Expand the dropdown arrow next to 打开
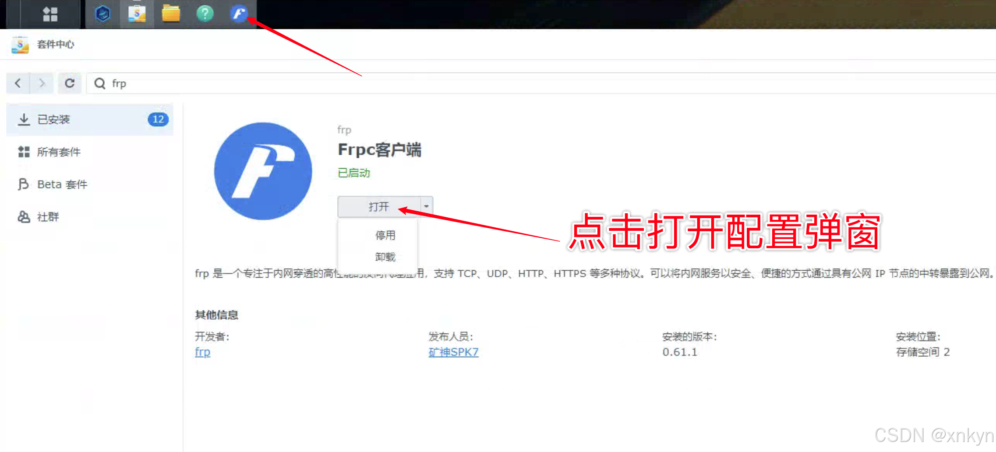Screen dimensions: 996x452 coord(426,206)
